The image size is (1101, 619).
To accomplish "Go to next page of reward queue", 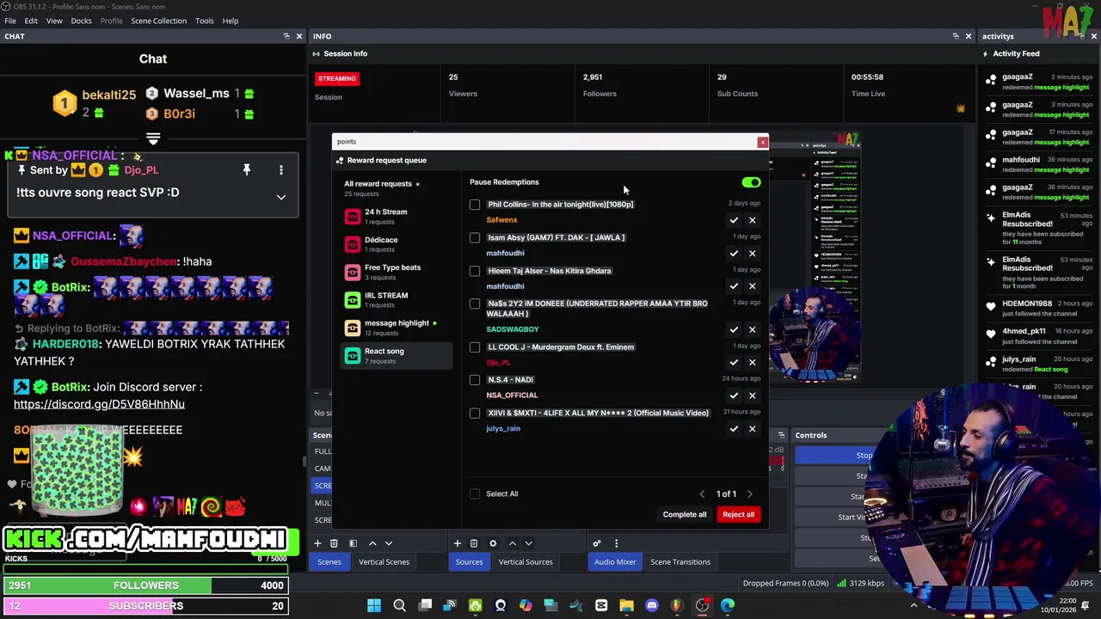I will point(749,494).
